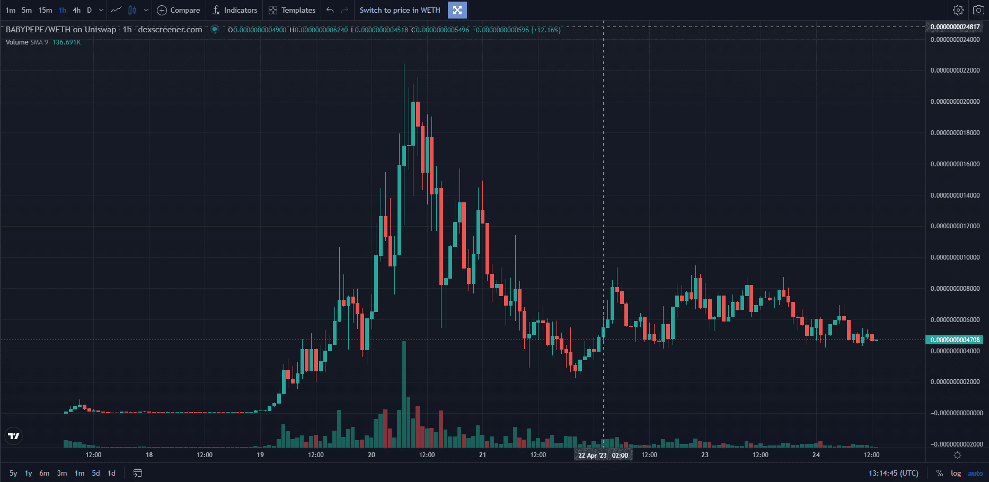Choose the candlestick chart style icon
This screenshot has width=989, height=482.
(x=133, y=10)
